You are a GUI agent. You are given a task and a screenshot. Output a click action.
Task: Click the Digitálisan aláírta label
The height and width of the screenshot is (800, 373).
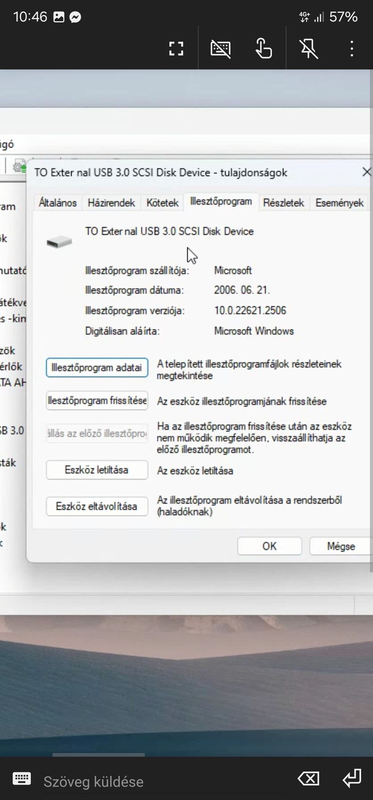pos(122,331)
